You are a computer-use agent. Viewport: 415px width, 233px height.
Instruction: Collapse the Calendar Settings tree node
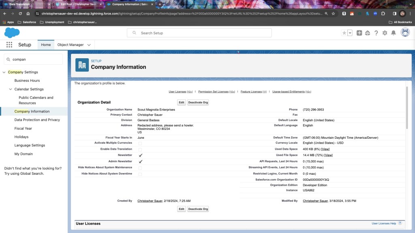click(x=11, y=89)
